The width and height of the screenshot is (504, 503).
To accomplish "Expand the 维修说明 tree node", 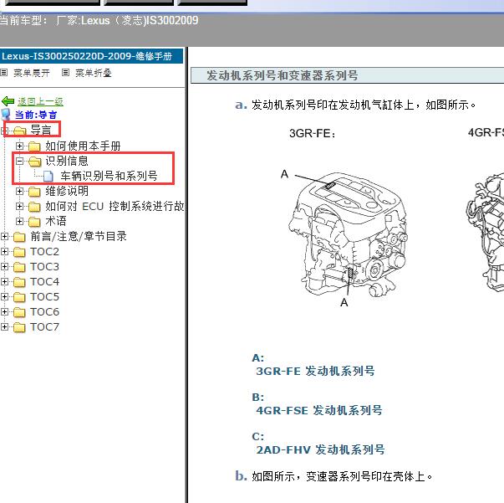I will coord(20,191).
